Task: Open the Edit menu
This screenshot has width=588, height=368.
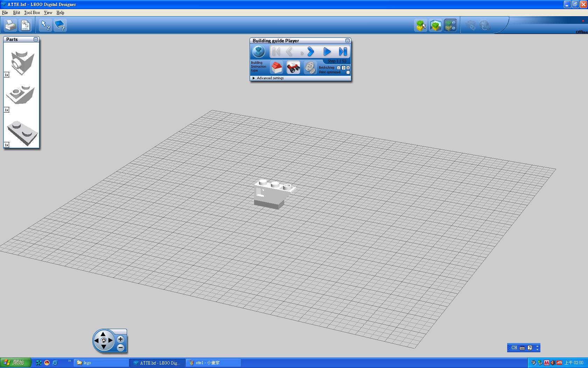Action: (x=16, y=13)
